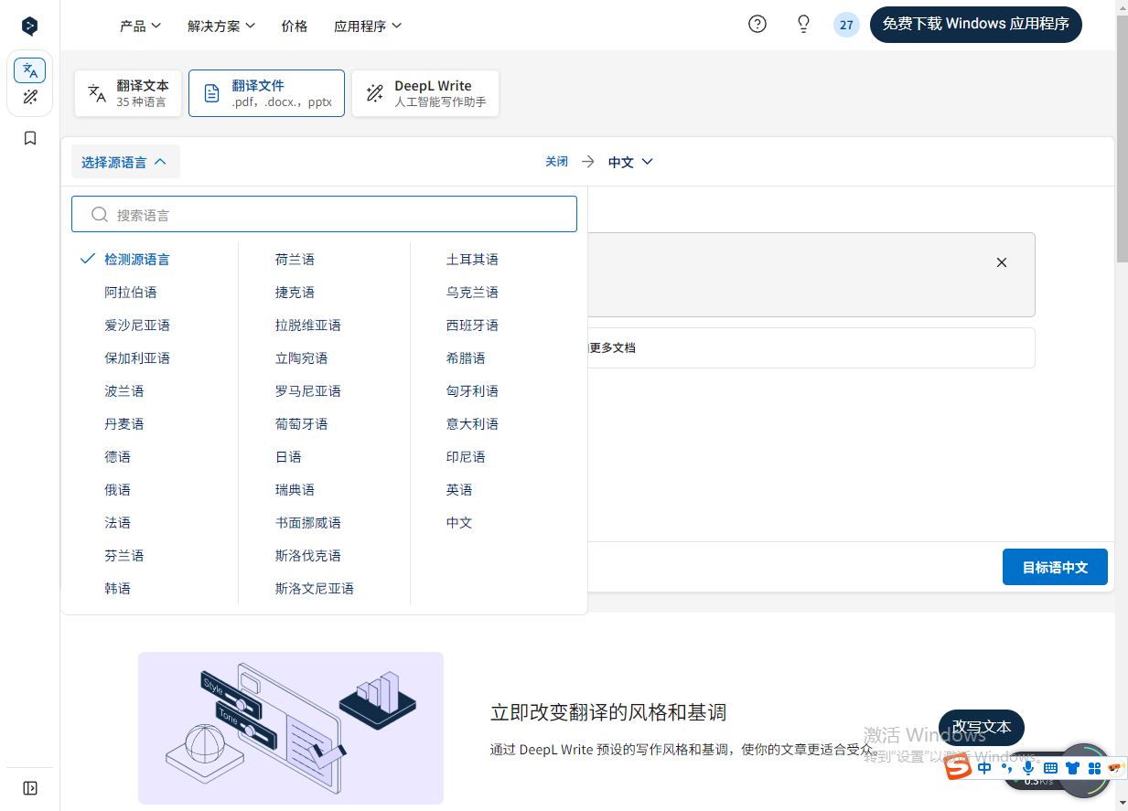
Task: Open the 中文 target language dropdown
Action: tap(630, 162)
